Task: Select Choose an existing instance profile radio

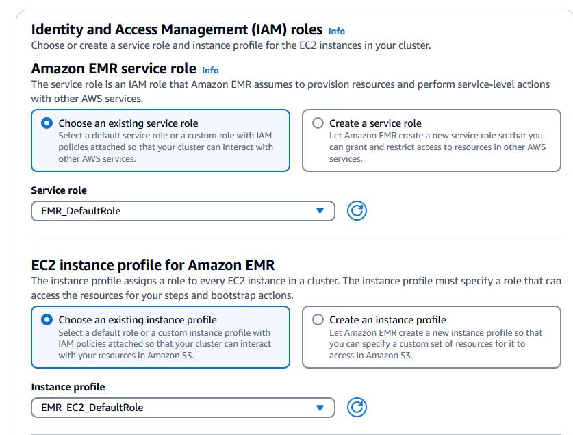Action: [47, 320]
